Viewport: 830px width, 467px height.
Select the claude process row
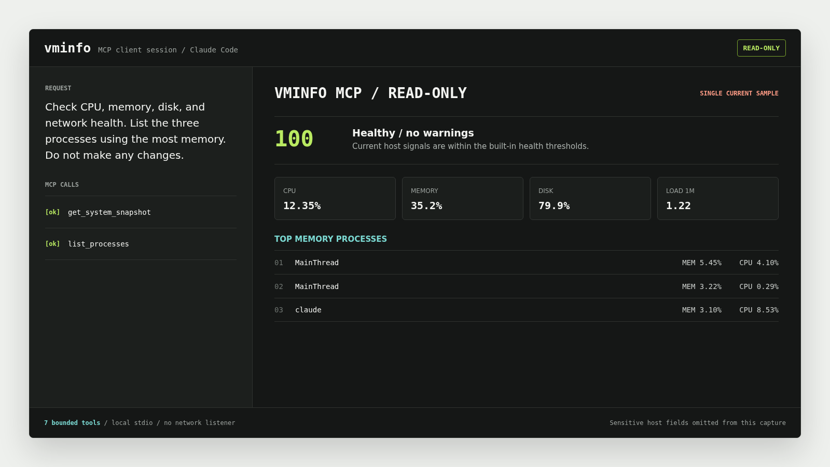tap(527, 310)
